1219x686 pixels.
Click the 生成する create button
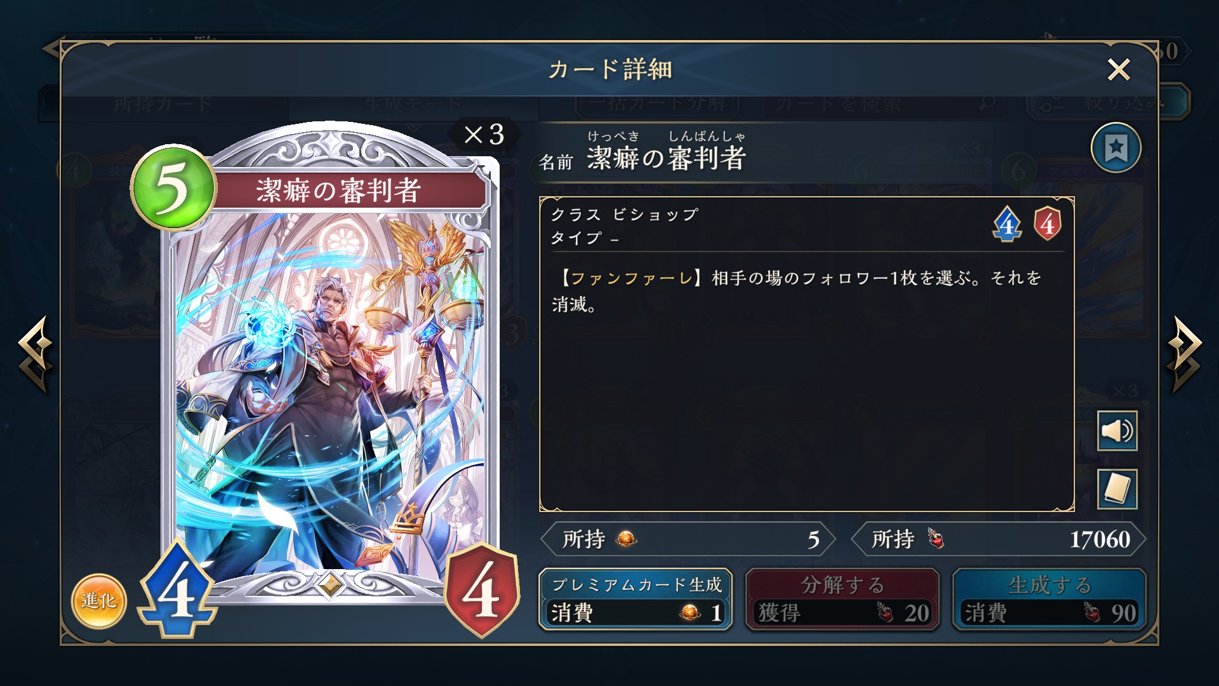pyautogui.click(x=1049, y=600)
